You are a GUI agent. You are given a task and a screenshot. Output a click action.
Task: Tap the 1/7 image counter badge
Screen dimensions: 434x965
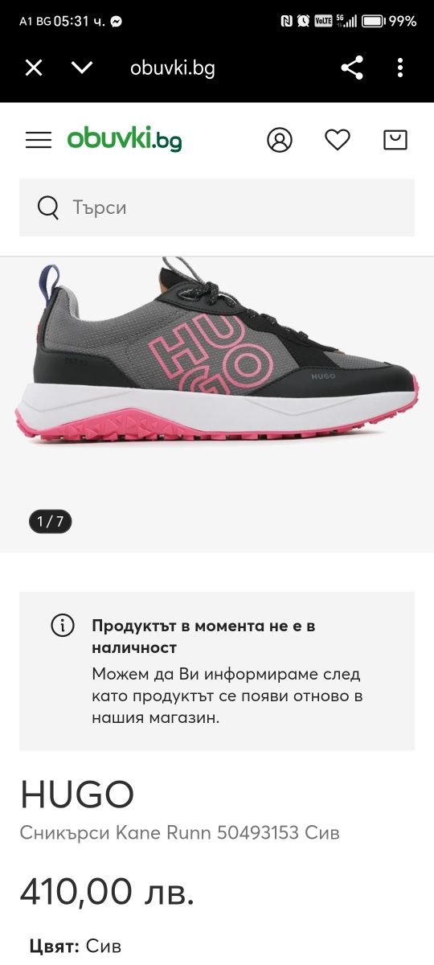point(51,522)
